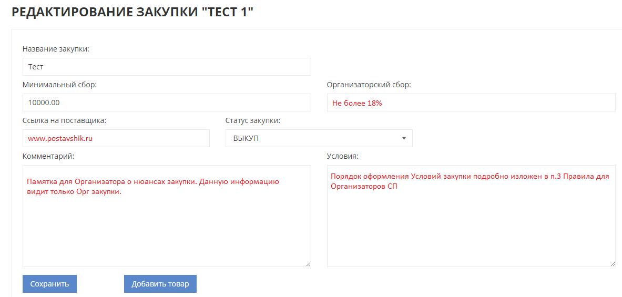Click the arrow of the status dropdown
This screenshot has width=622, height=297.
[x=404, y=138]
